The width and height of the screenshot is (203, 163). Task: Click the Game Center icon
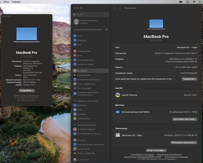(x=75, y=149)
